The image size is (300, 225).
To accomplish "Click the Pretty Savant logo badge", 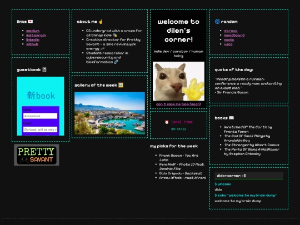I will coord(36,155).
